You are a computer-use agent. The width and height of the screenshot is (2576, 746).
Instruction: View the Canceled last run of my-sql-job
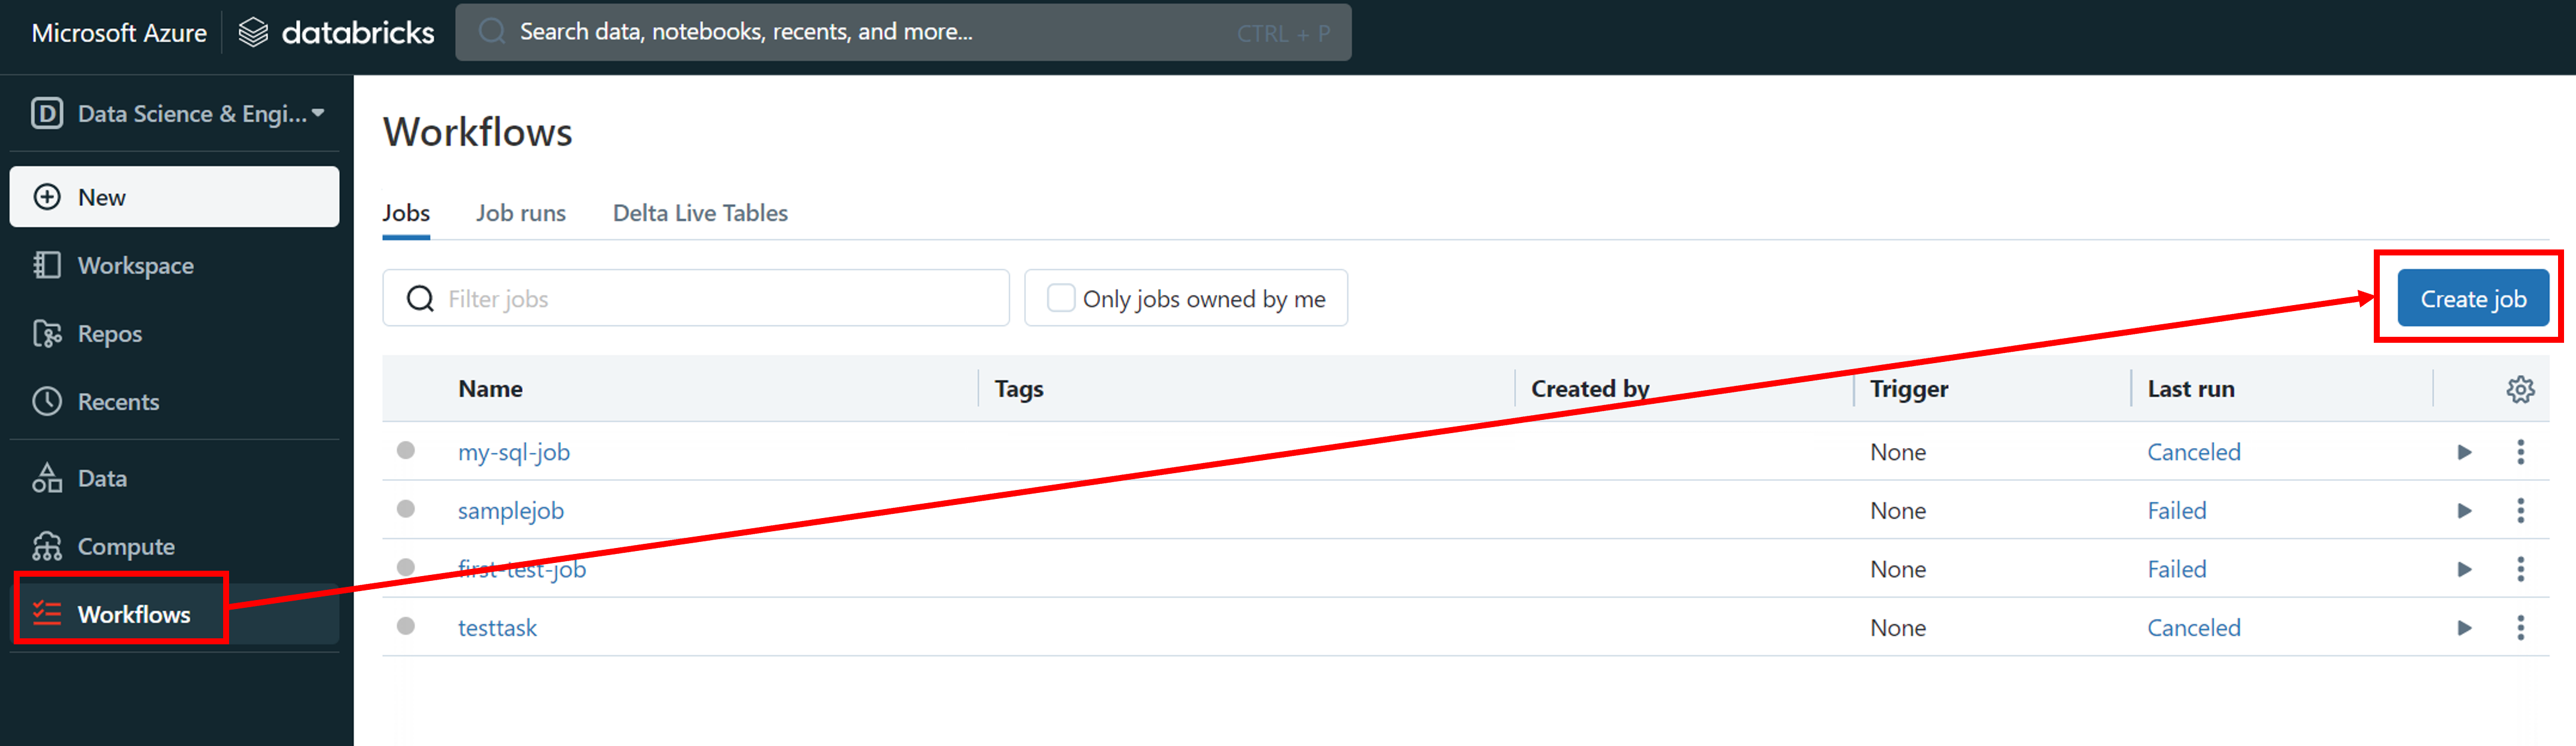point(2193,452)
